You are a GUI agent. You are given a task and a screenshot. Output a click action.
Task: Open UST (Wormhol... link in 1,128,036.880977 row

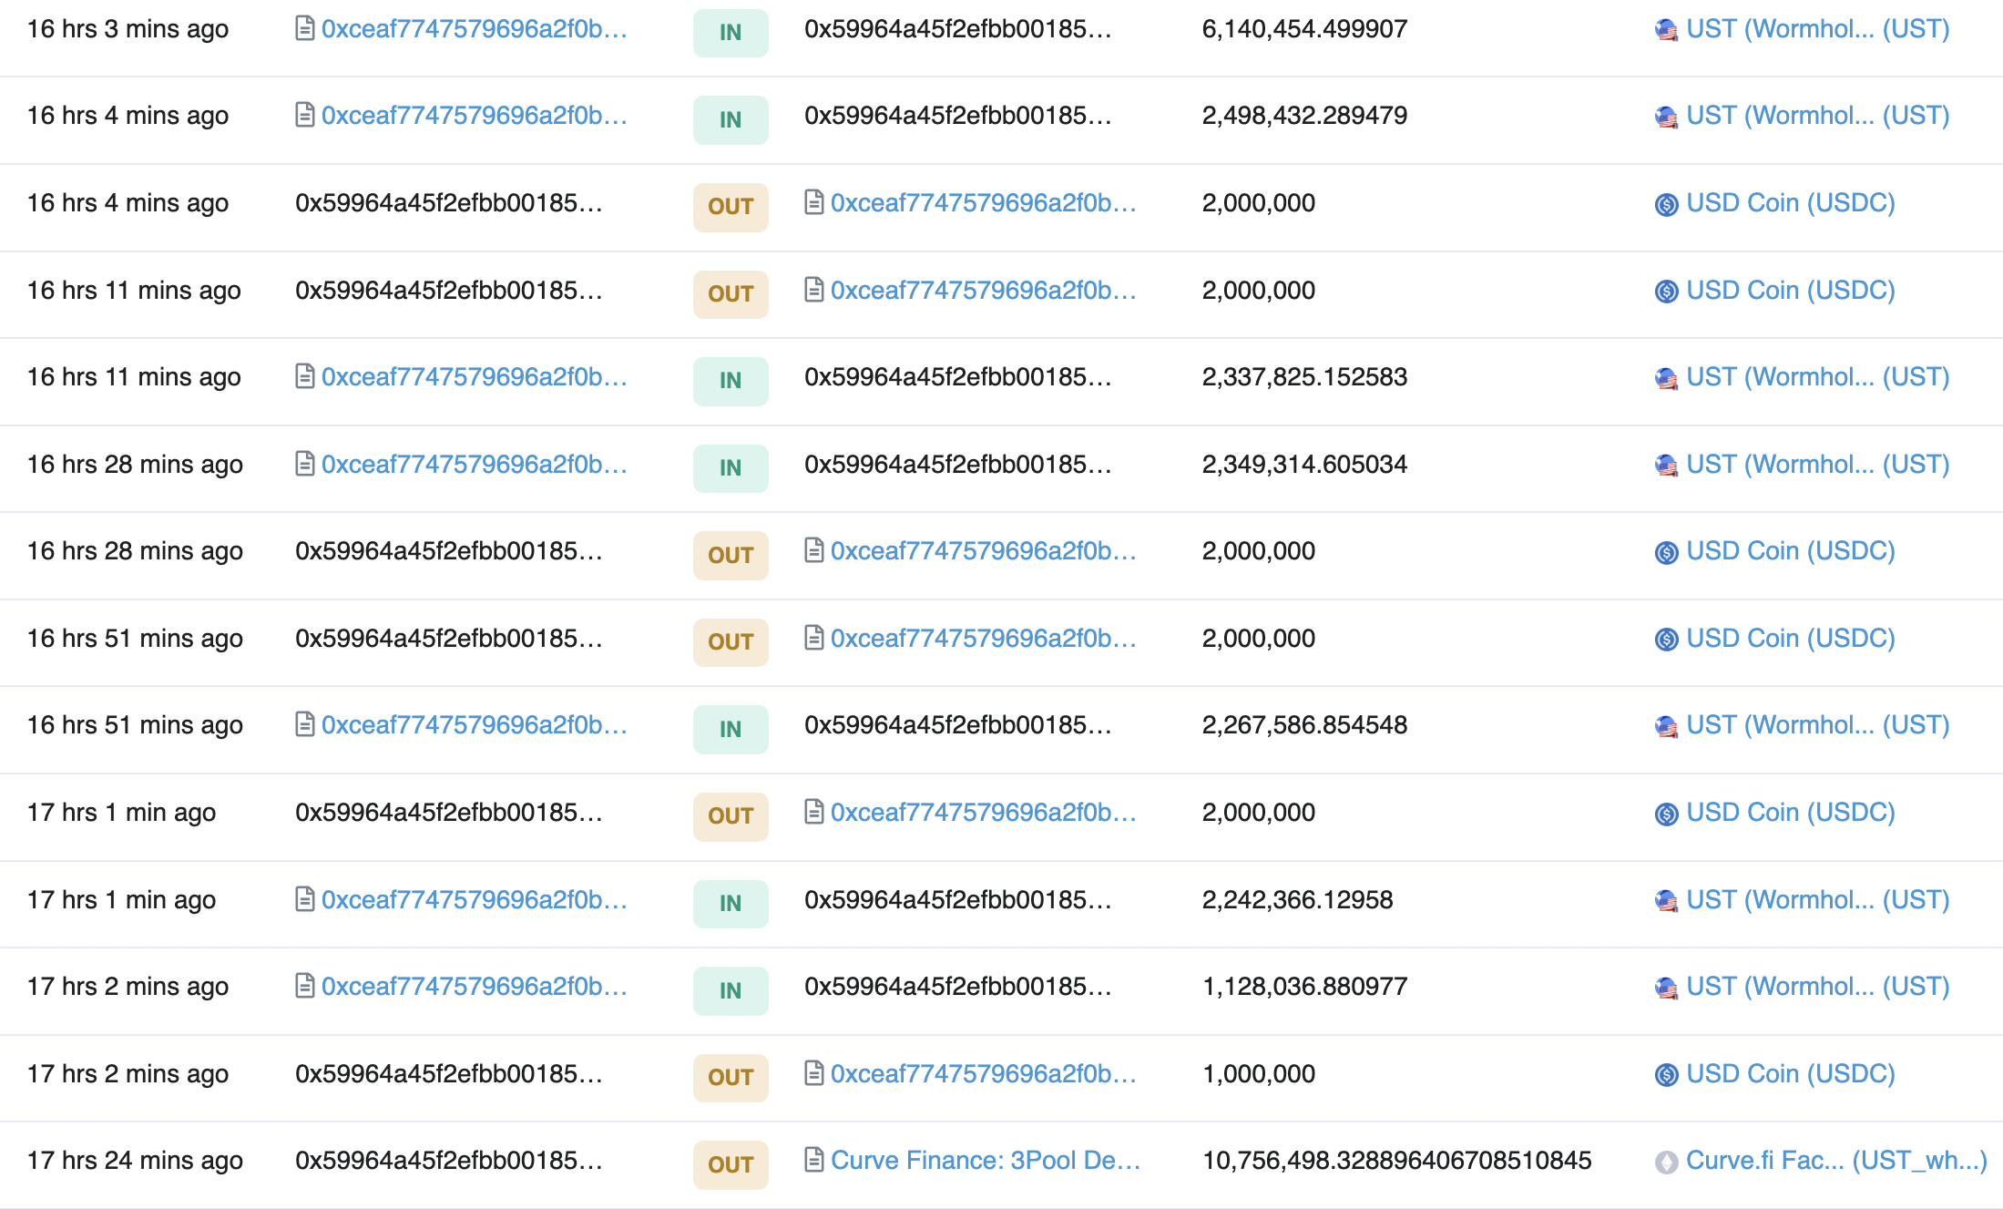tap(1818, 986)
